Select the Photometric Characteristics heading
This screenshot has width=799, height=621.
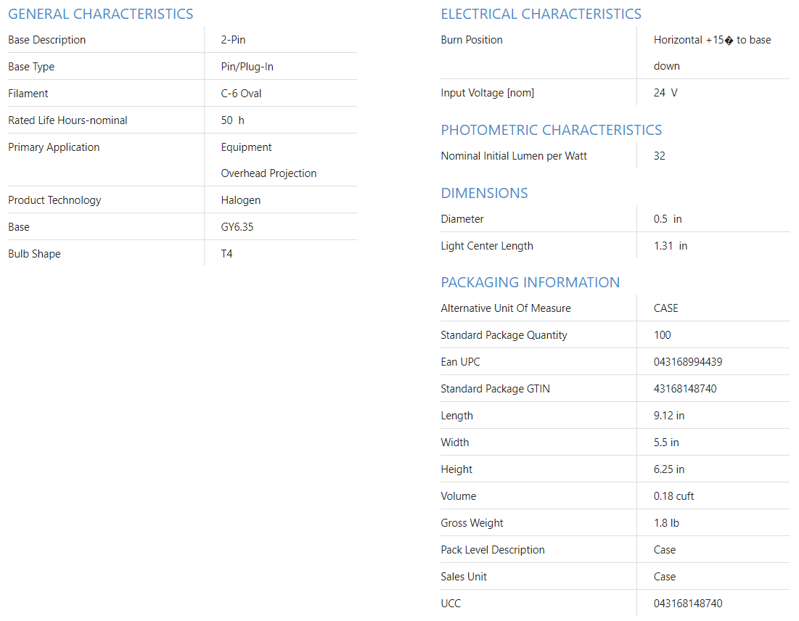click(x=551, y=130)
